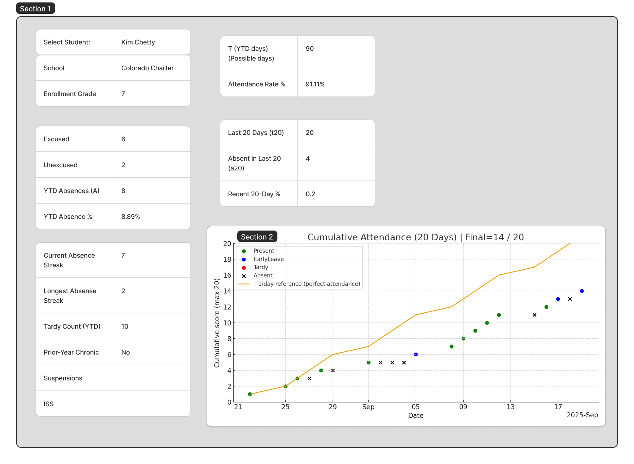Click the red Tardy legend marker
Viewport: 634px width, 464px height.
[x=244, y=268]
